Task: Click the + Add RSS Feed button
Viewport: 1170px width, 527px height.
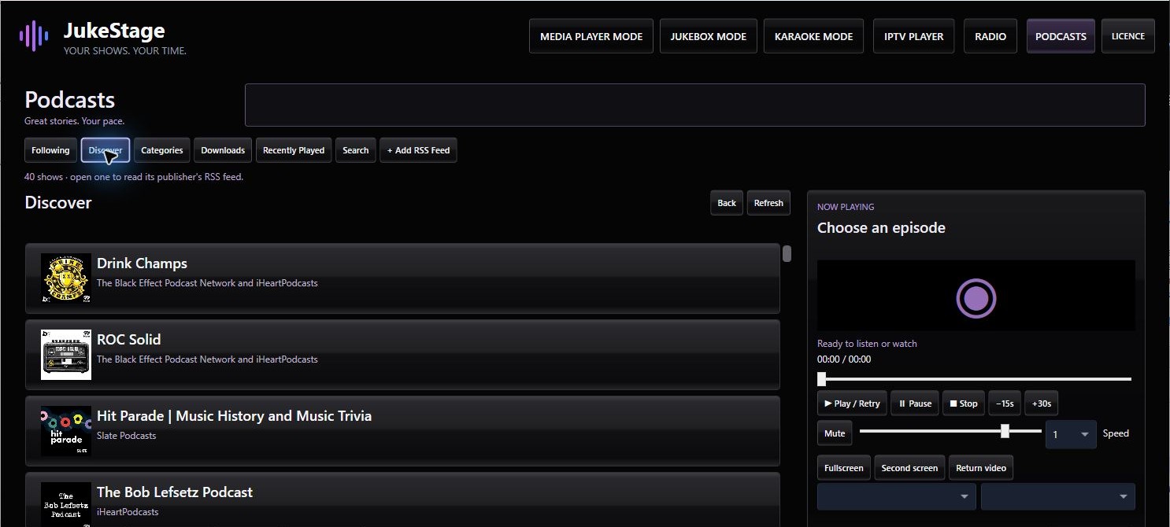Action: tap(418, 150)
